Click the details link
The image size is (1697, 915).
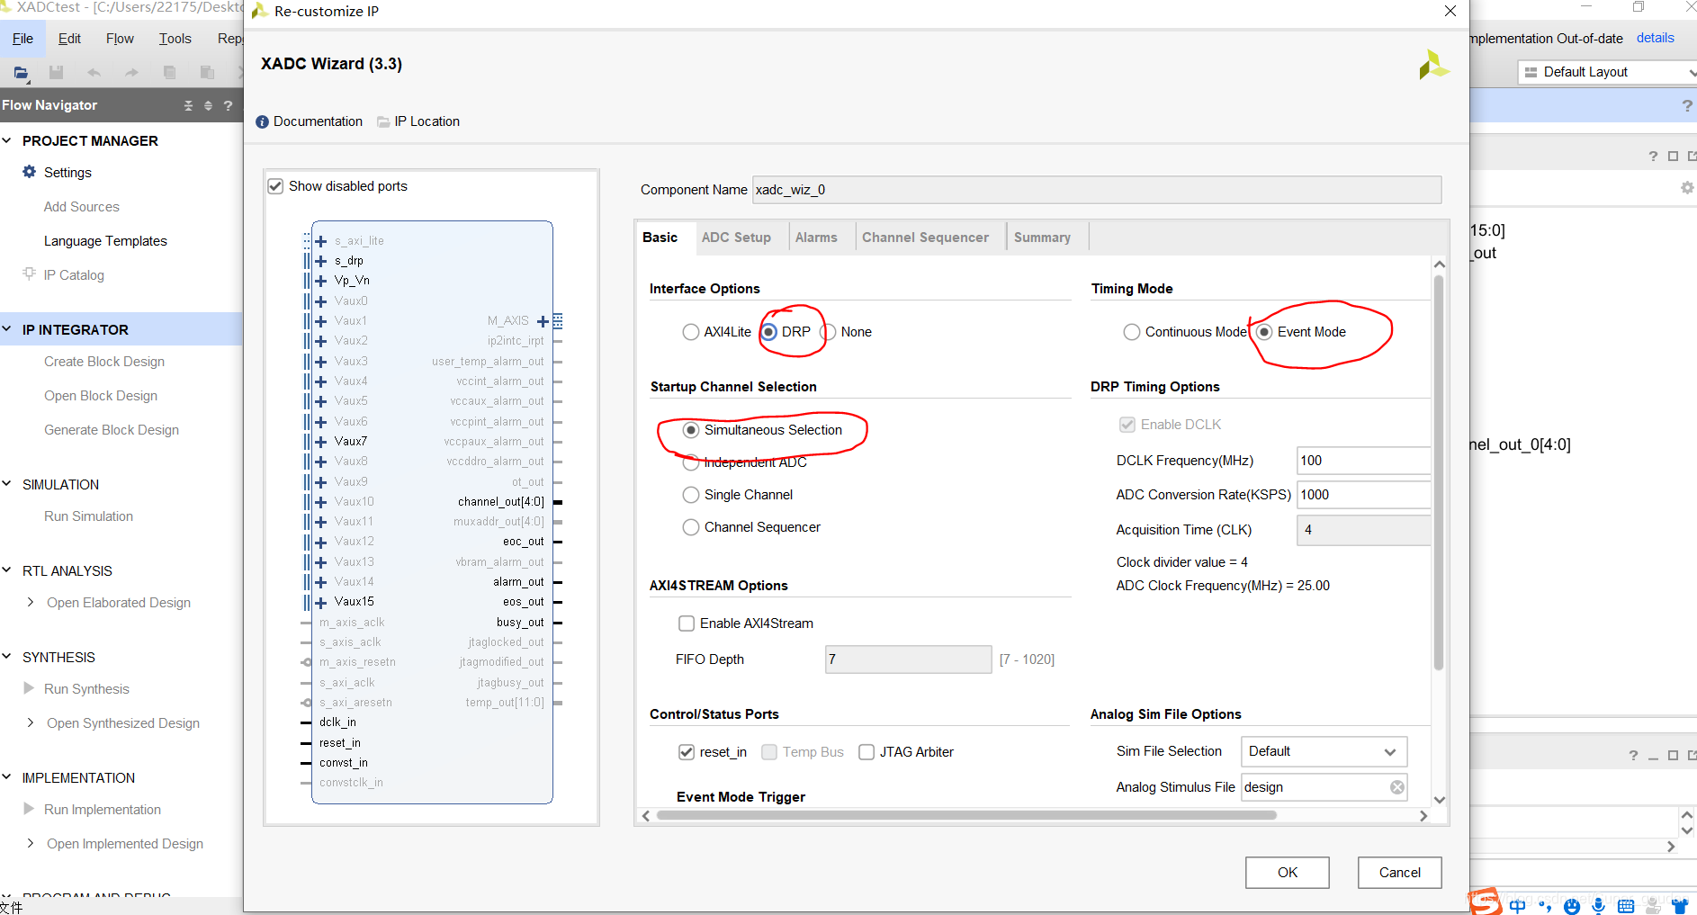coord(1656,38)
